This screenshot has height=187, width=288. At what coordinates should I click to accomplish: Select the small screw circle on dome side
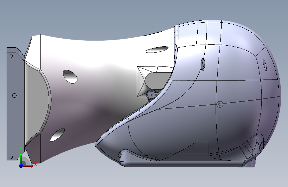220,104
